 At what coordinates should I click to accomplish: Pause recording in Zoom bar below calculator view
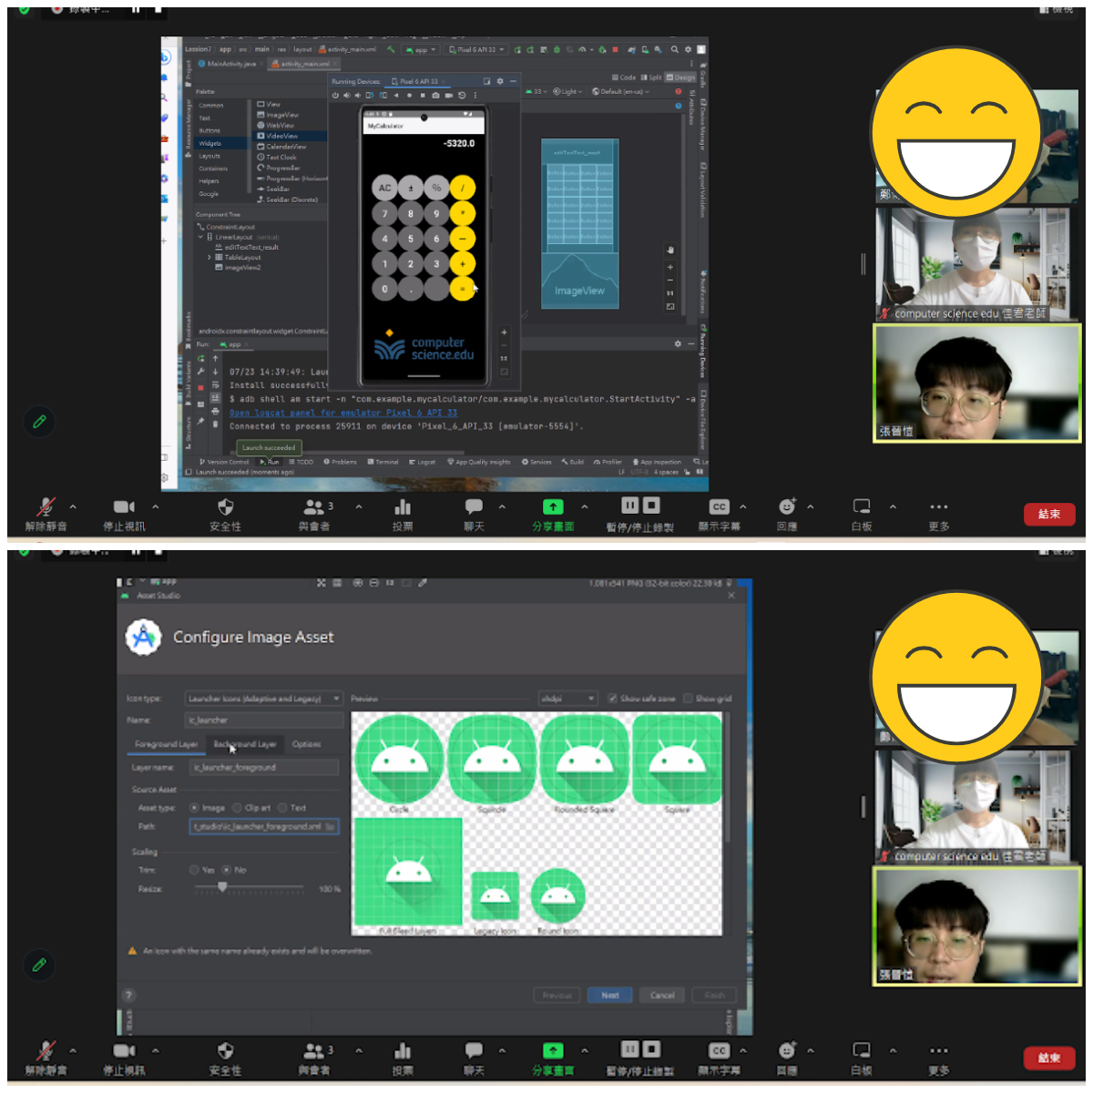click(630, 506)
